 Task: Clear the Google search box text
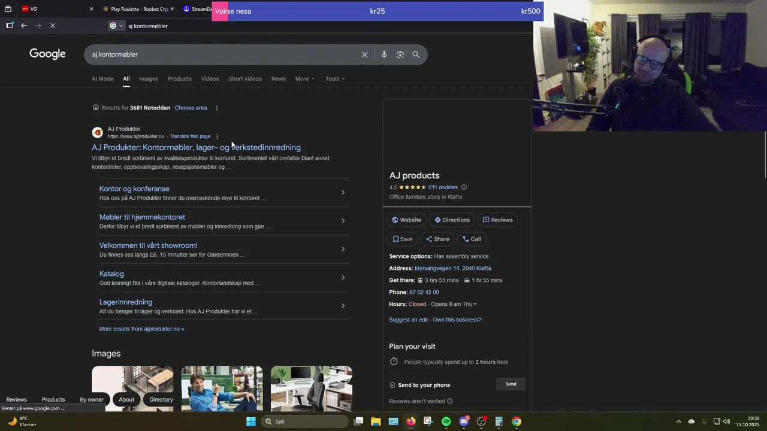coord(364,54)
